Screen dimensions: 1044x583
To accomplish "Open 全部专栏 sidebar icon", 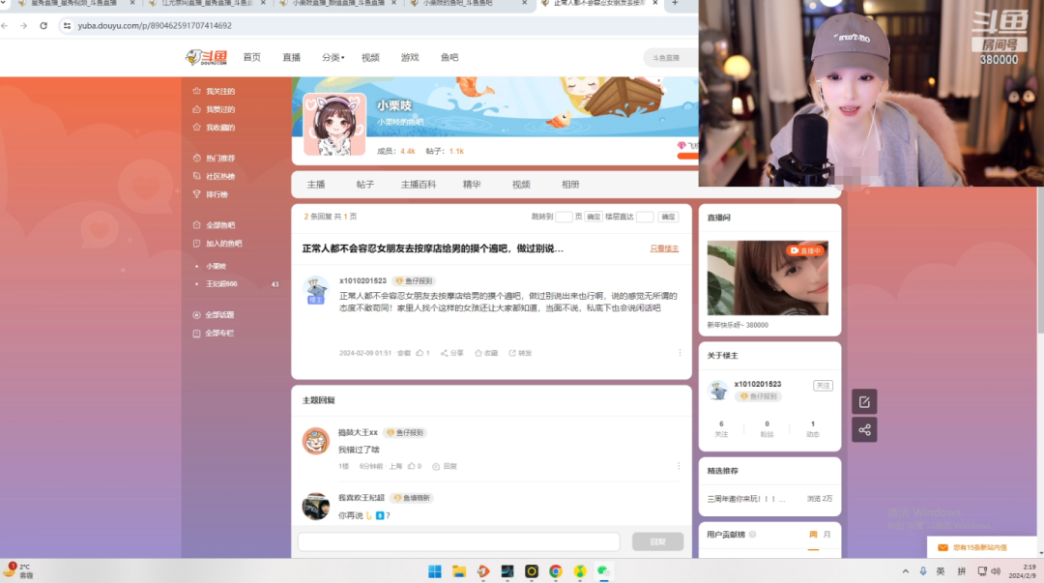I will tap(196, 334).
